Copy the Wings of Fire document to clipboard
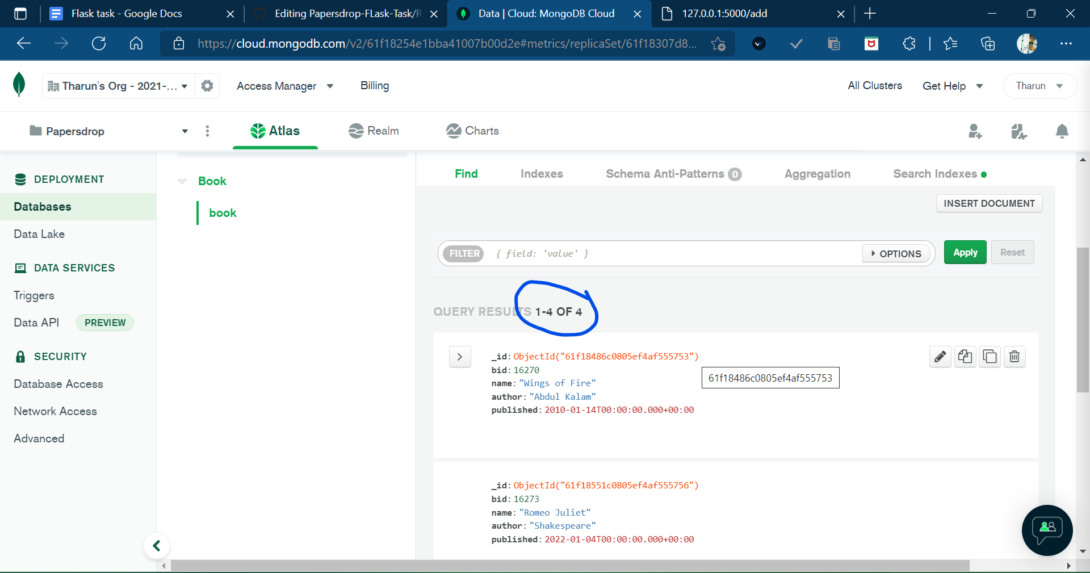1090x573 pixels. 990,357
